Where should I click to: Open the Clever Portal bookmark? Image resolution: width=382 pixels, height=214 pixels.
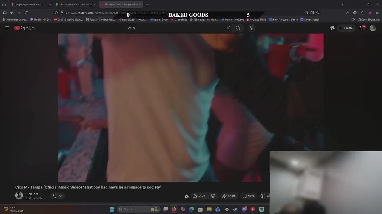tap(309, 20)
